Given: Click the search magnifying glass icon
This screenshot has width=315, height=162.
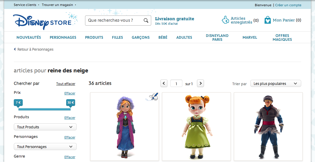Looking at the screenshot, I should click(x=146, y=21).
